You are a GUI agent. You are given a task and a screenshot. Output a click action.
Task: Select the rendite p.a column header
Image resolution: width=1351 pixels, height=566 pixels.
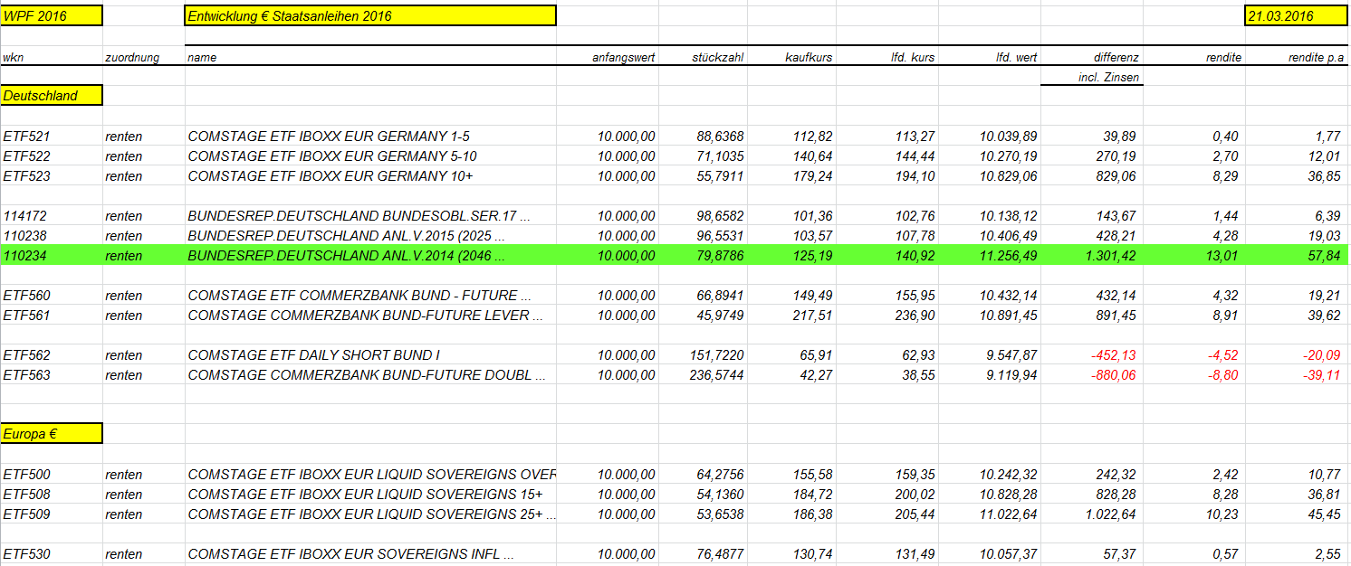point(1316,57)
